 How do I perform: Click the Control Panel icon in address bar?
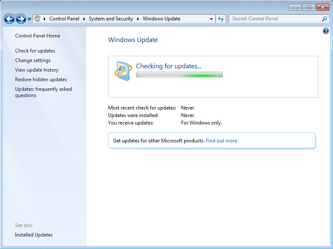(x=38, y=19)
